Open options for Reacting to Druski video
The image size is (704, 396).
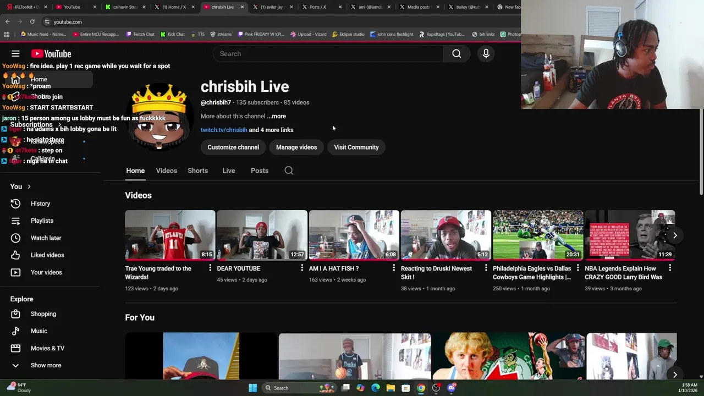486,268
